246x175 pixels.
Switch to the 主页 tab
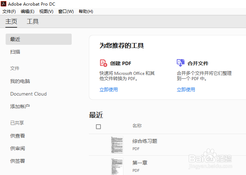tap(11, 22)
